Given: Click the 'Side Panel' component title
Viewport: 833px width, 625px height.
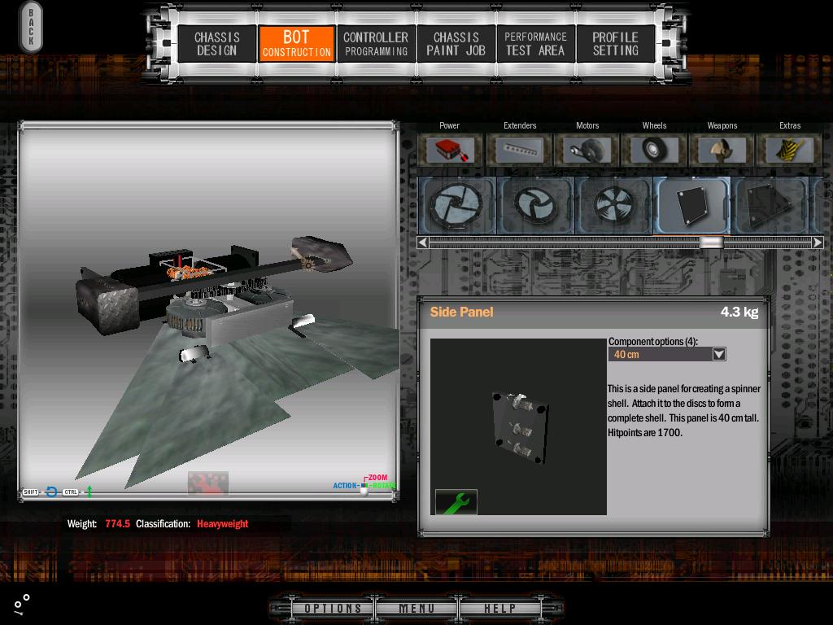Looking at the screenshot, I should [462, 312].
